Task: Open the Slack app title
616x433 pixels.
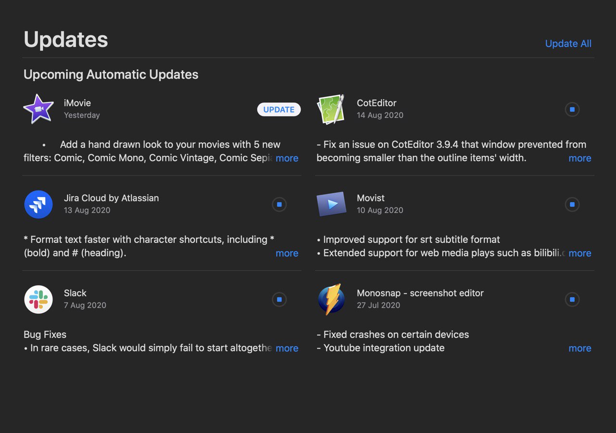Action: click(x=75, y=293)
